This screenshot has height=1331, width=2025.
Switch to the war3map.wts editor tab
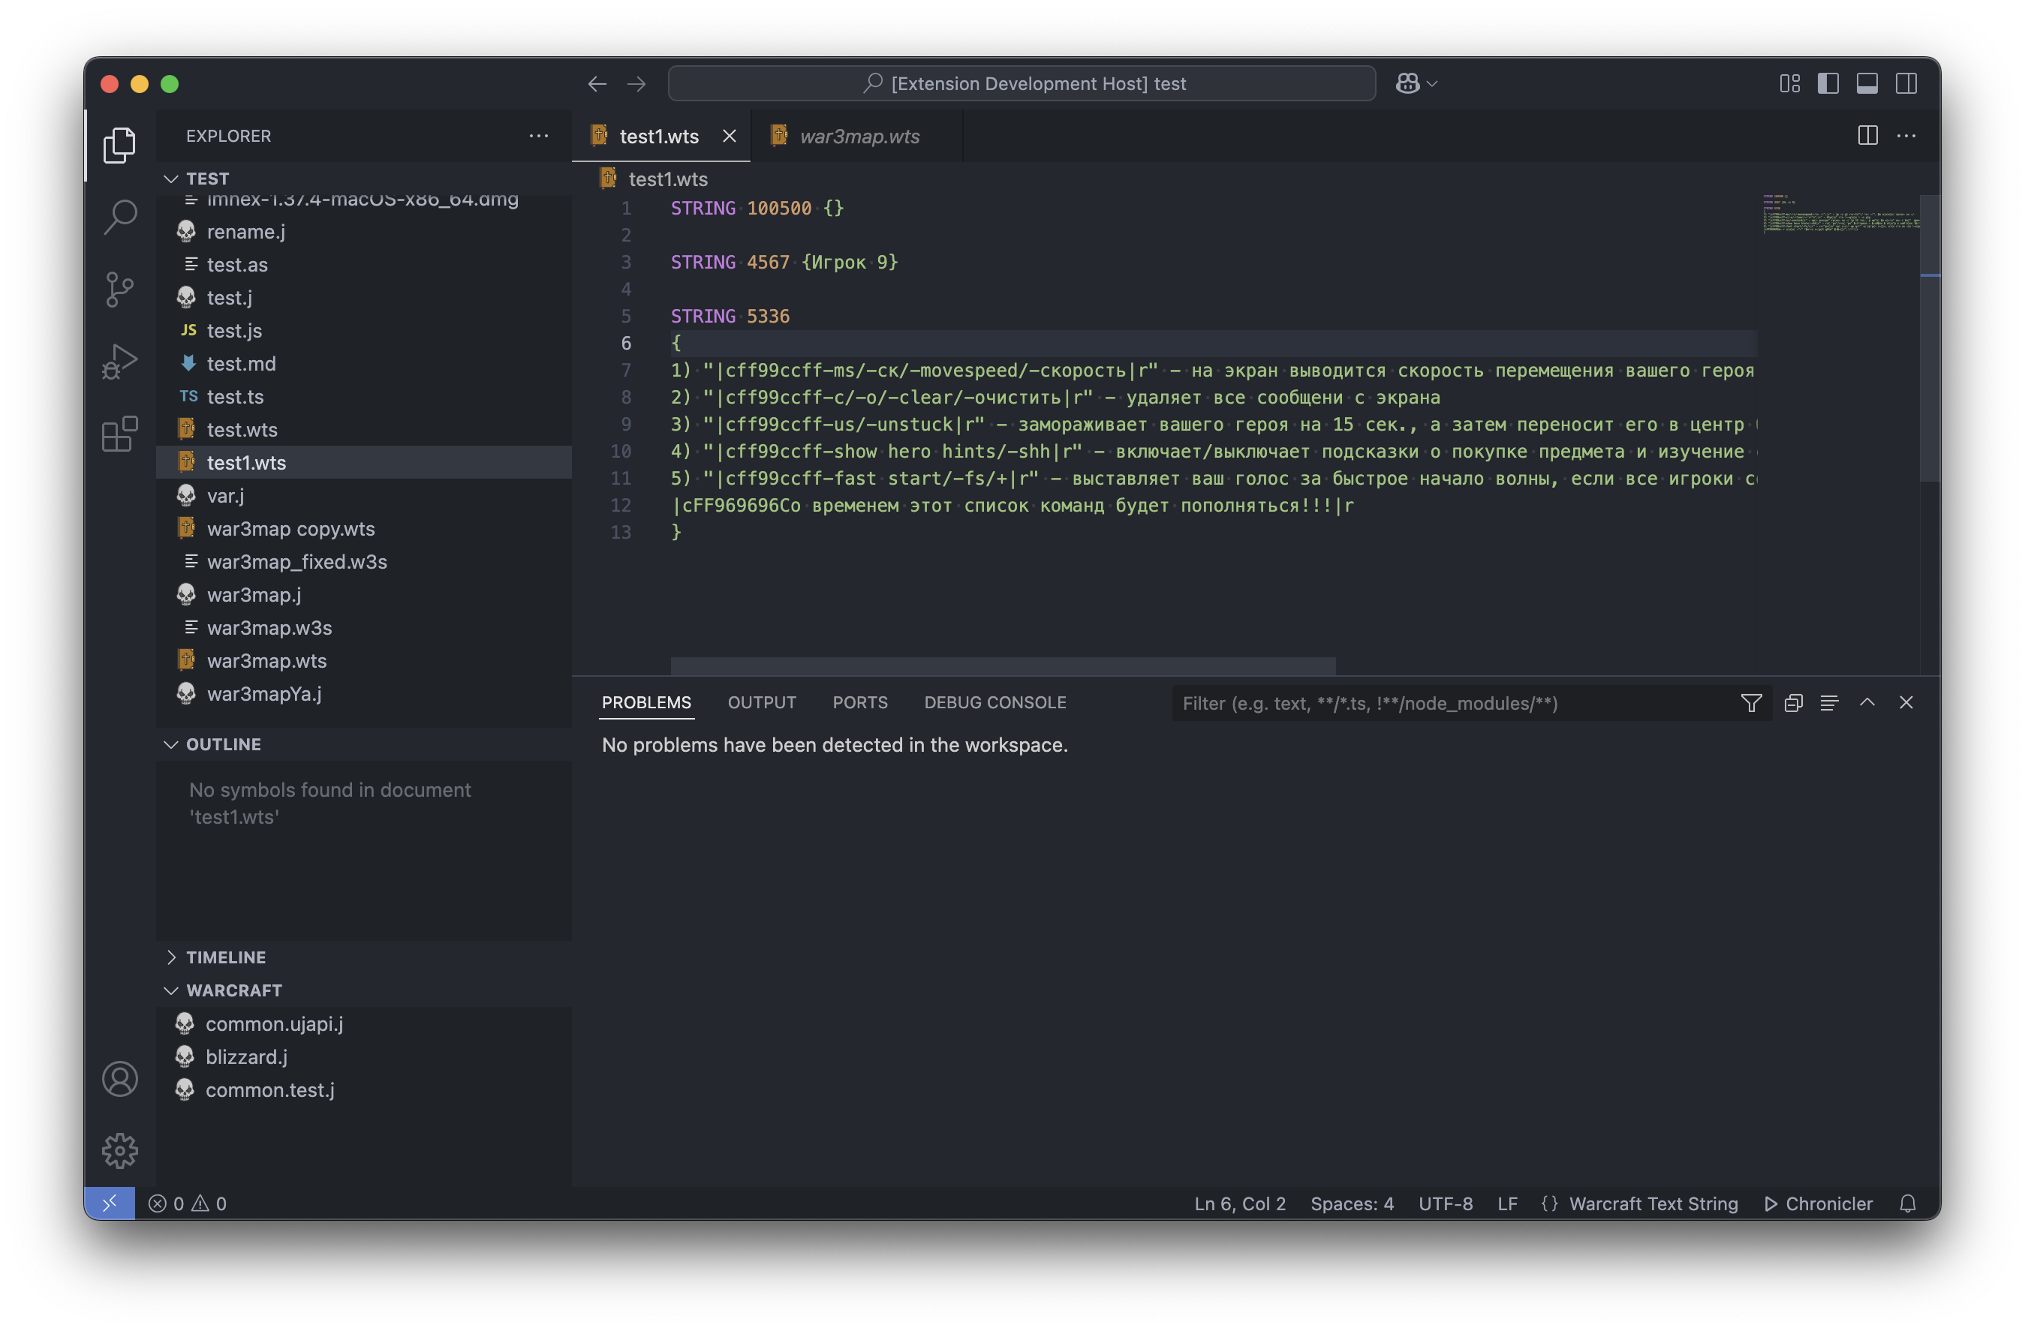point(859,136)
